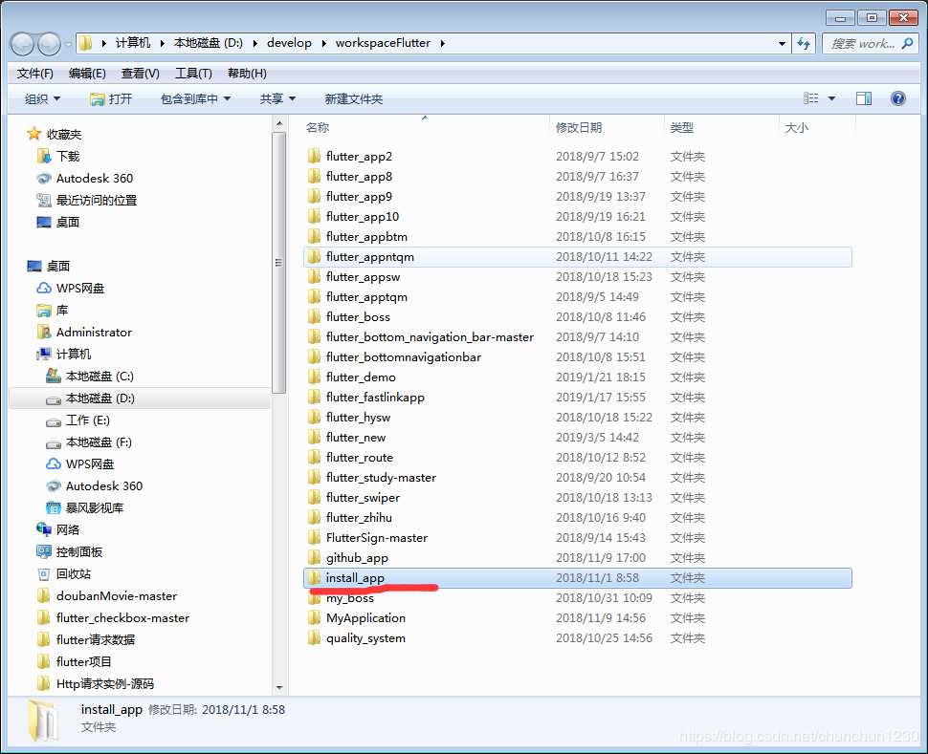This screenshot has height=754, width=928.
Task: Click the Forward navigation arrow
Action: point(49,43)
